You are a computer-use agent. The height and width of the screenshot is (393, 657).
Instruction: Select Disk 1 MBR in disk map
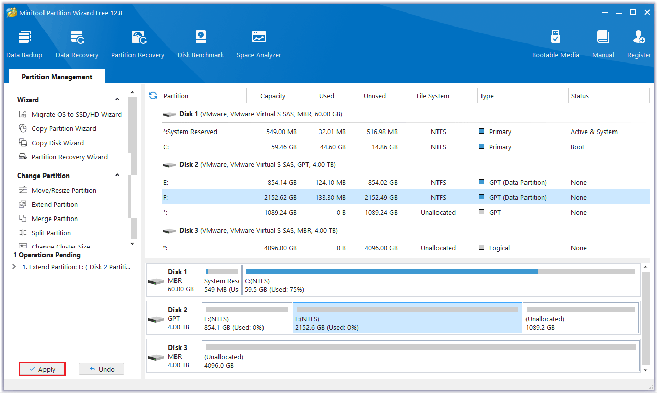(173, 280)
